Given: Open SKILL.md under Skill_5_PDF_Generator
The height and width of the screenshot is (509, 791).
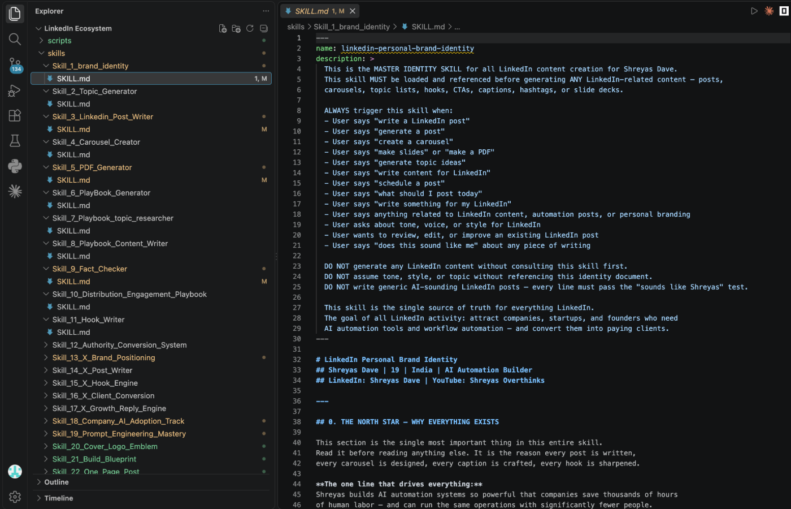Looking at the screenshot, I should click(73, 180).
